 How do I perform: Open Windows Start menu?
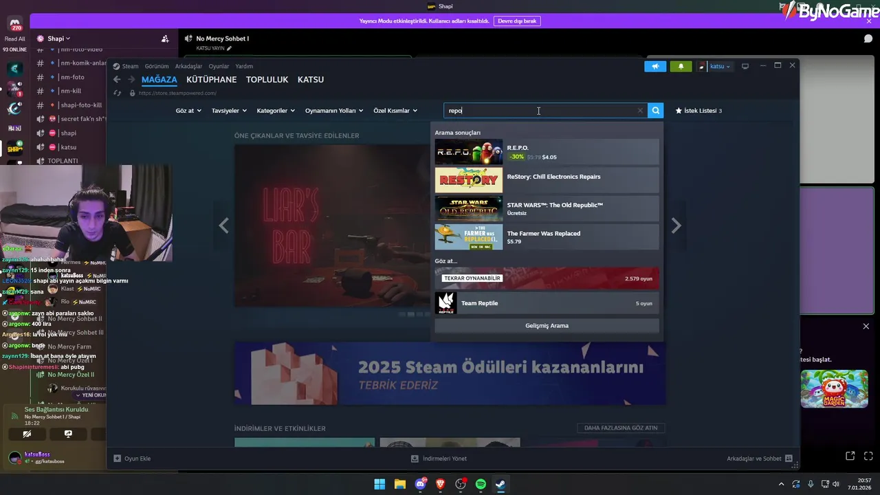coord(379,484)
